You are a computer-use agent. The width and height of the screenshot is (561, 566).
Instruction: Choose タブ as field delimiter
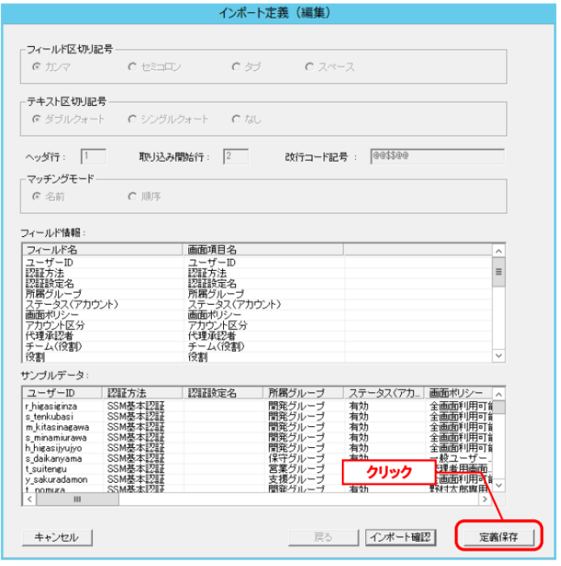(x=236, y=67)
